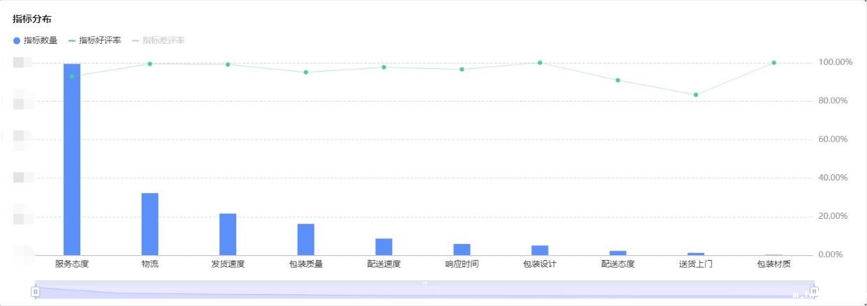Toggle the 指标好评率 legend series

pyautogui.click(x=94, y=40)
